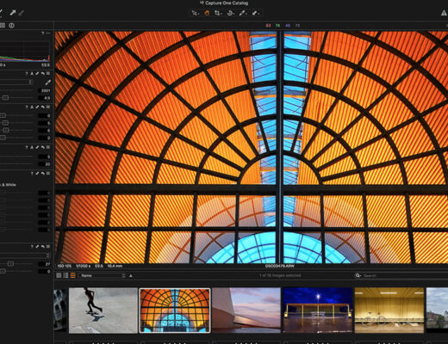The width and height of the screenshot is (448, 344).
Task: Click the 10.4 mm focal length text
Action: click(115, 266)
